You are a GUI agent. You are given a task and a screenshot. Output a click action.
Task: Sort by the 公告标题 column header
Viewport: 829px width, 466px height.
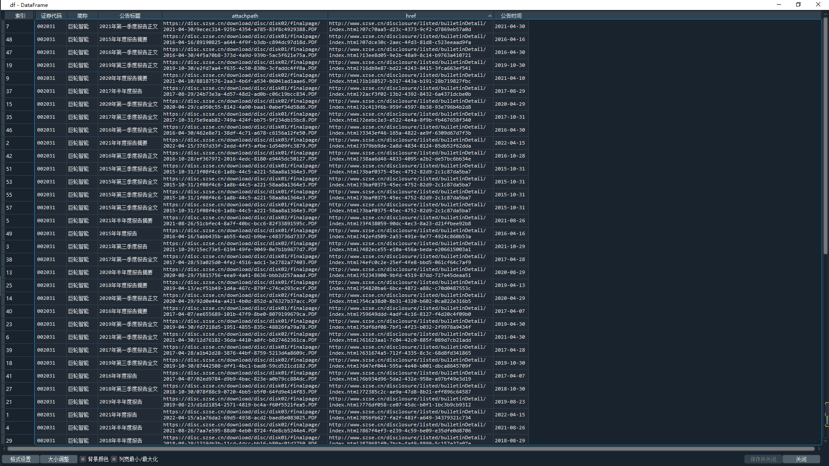[130, 16]
